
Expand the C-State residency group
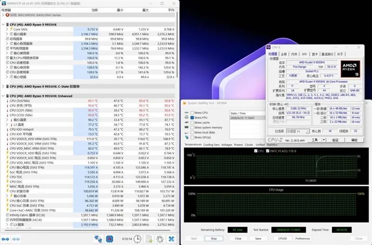pos(3,86)
